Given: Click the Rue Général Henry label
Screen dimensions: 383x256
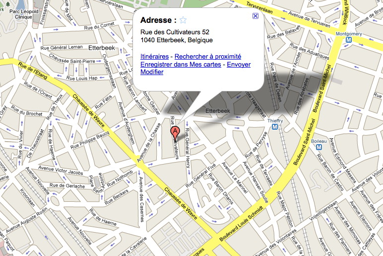Looking at the screenshot, I should tap(188, 148).
